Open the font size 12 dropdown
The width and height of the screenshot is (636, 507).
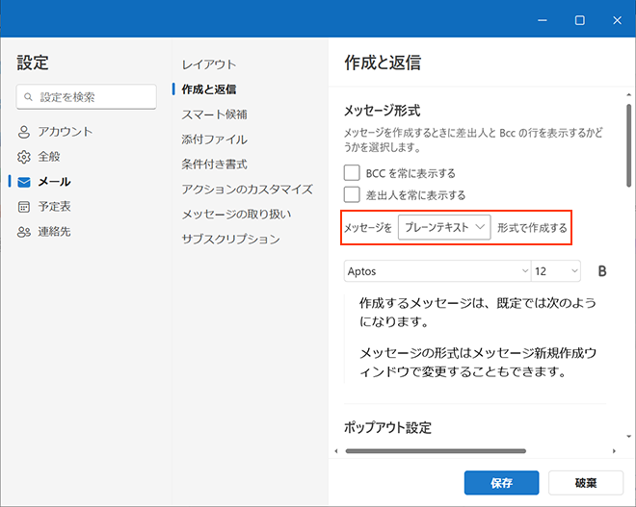pos(555,271)
